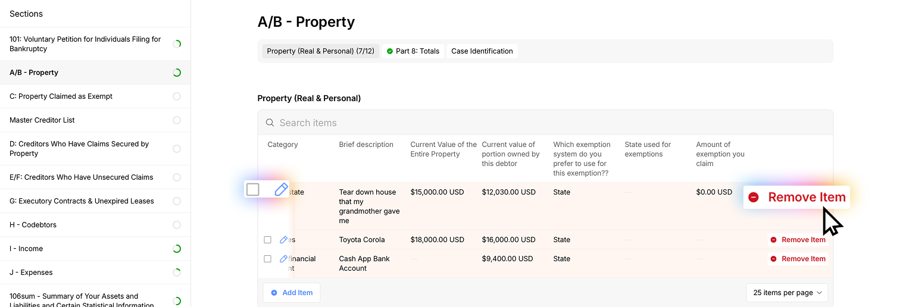
Task: Switch to Part 8: Totals tab
Action: (413, 51)
